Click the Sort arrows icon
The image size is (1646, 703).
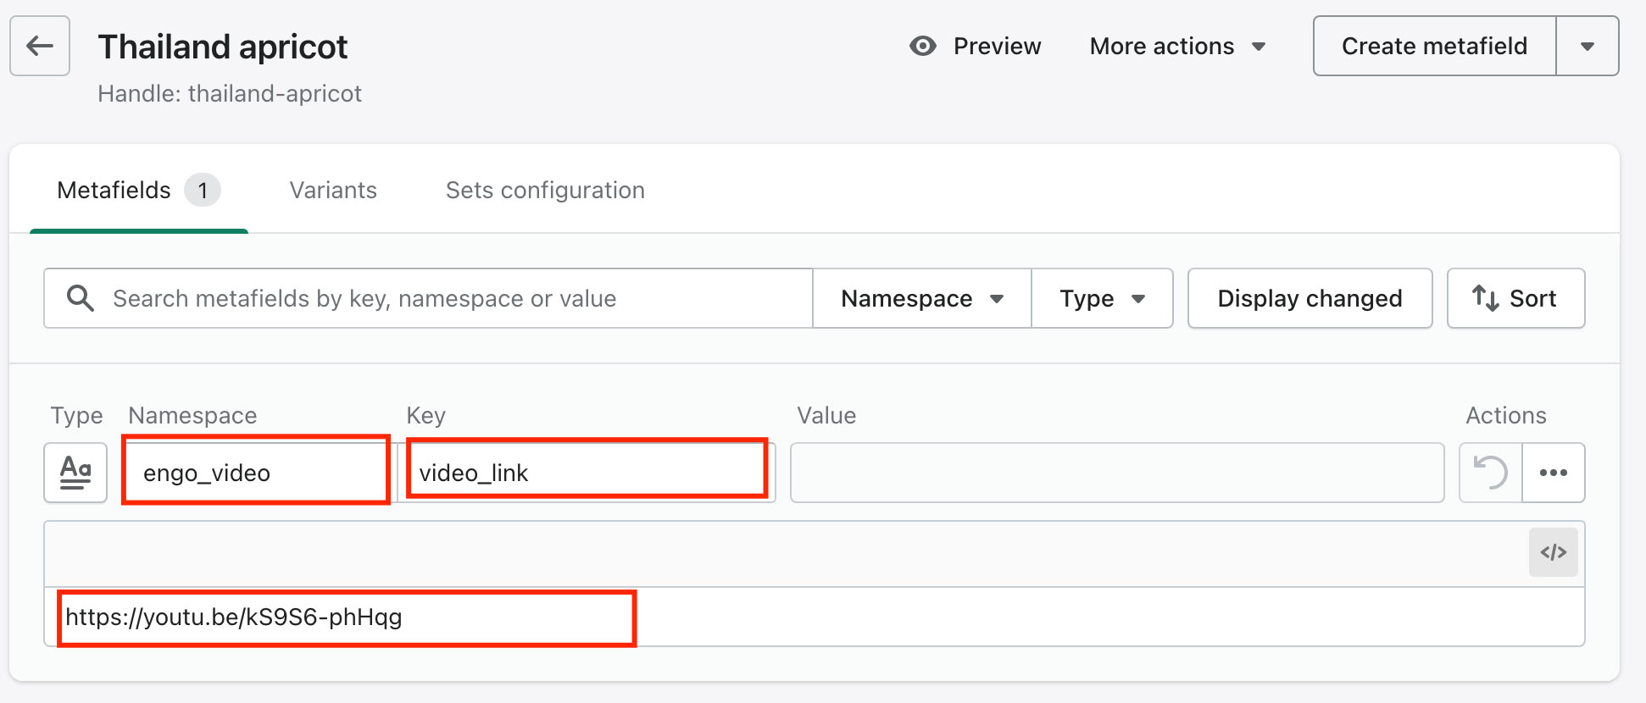[x=1485, y=298]
